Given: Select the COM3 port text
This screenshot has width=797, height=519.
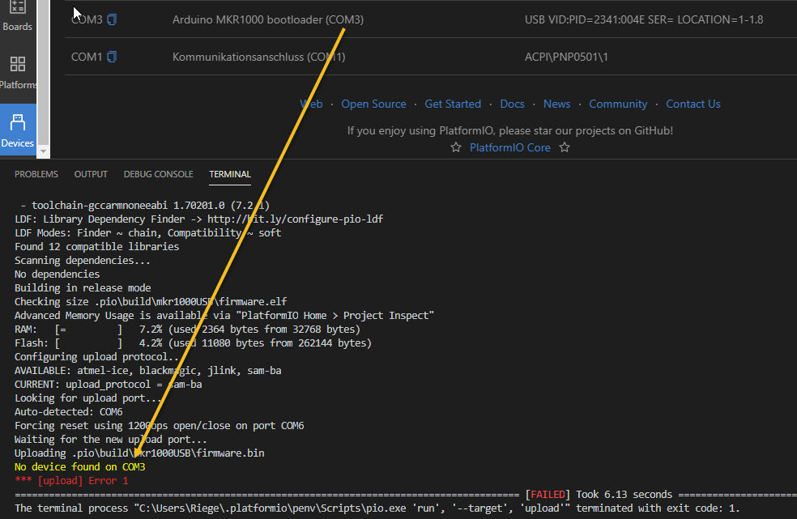Looking at the screenshot, I should pyautogui.click(x=87, y=19).
